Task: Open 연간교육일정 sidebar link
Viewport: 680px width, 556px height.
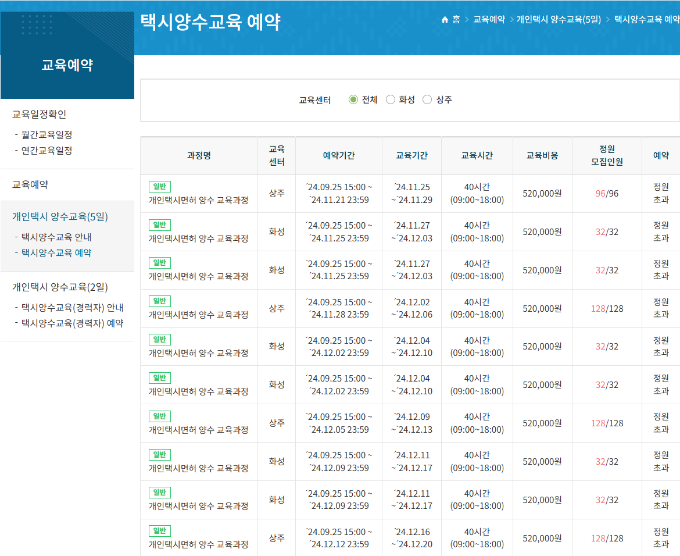Action: point(47,151)
